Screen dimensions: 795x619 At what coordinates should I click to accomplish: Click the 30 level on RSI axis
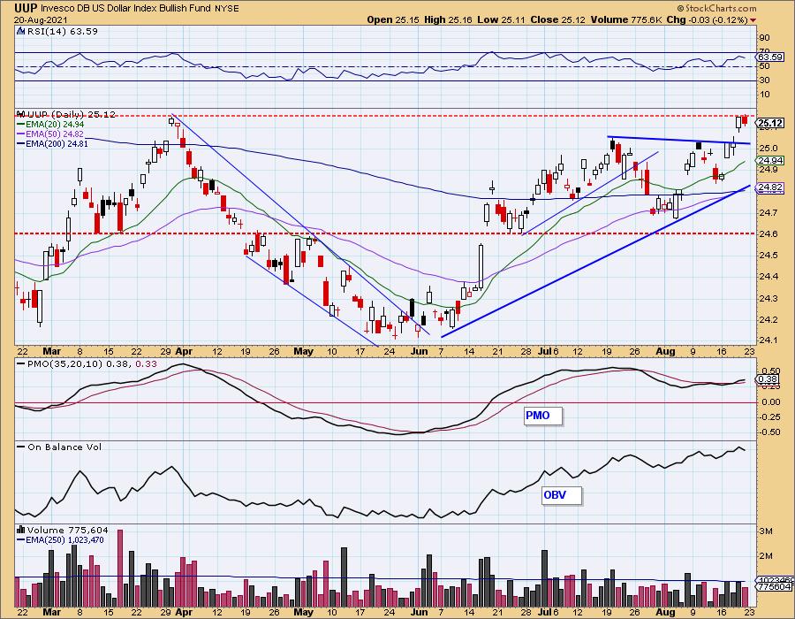[x=764, y=80]
